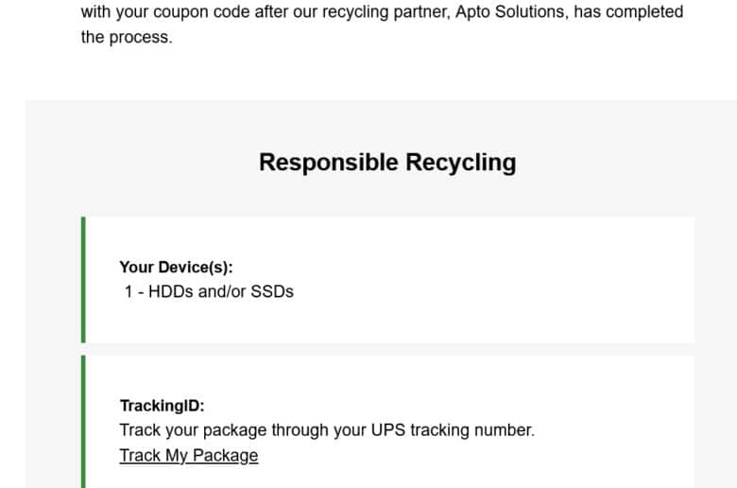Click the Apto Solutions name in paragraph
Screen dimensions: 737x488
tap(509, 11)
